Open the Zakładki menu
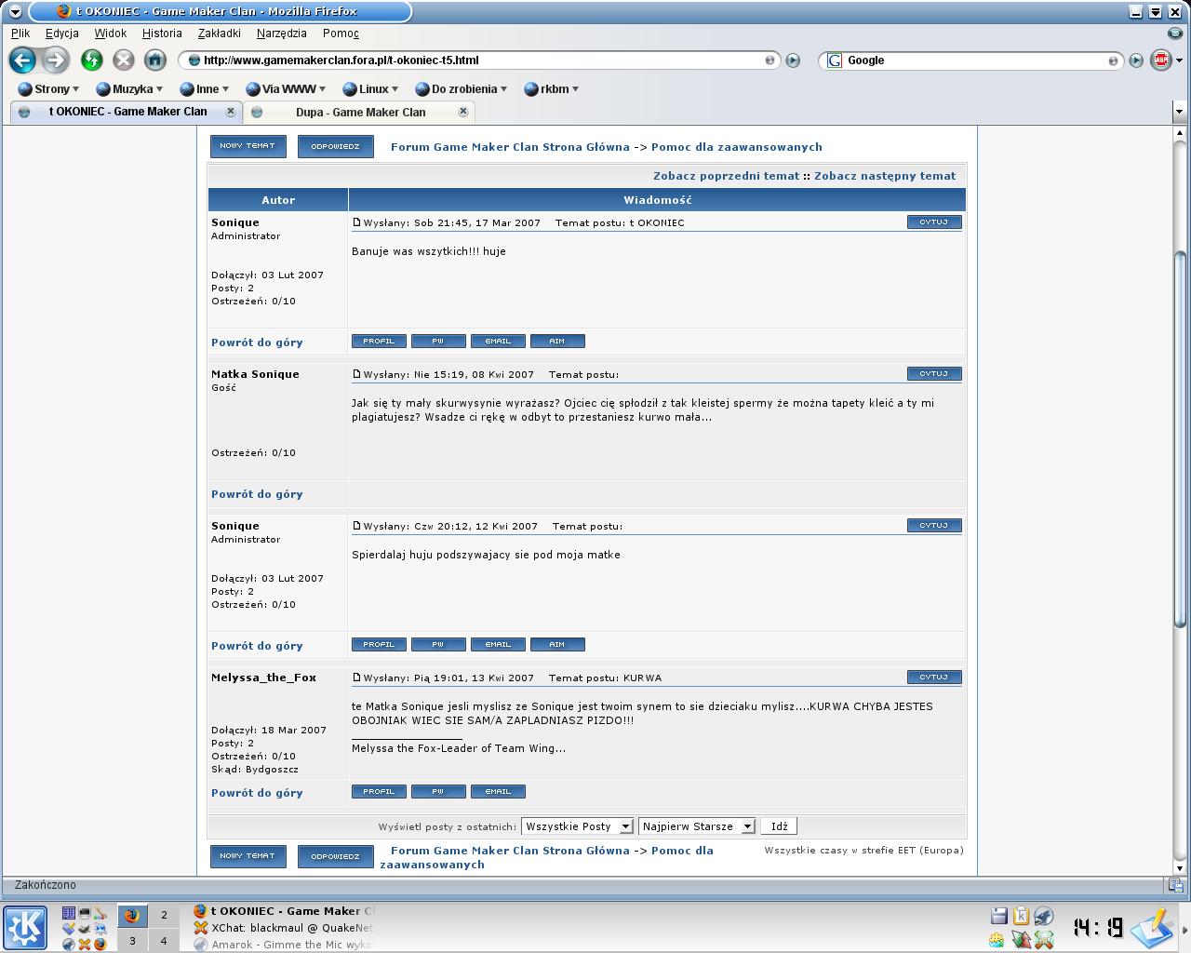Viewport: 1191px width, 953px height. (x=219, y=33)
